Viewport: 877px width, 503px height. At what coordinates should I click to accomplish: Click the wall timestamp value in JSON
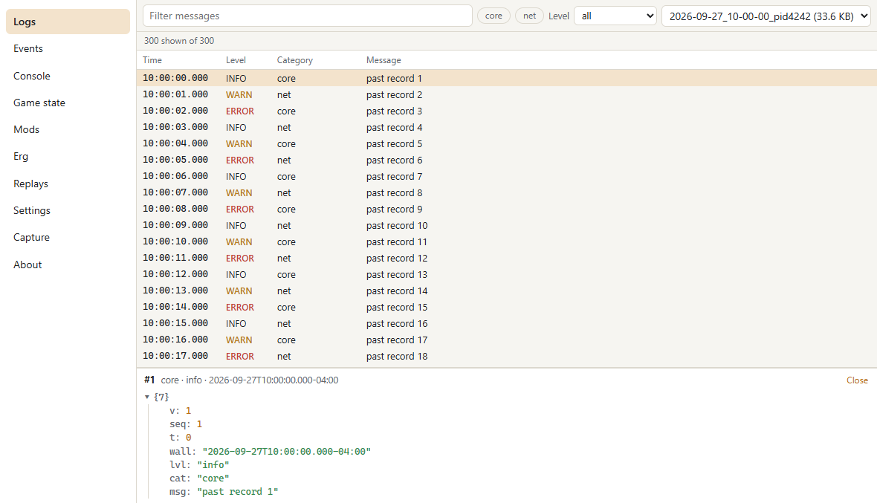point(286,451)
